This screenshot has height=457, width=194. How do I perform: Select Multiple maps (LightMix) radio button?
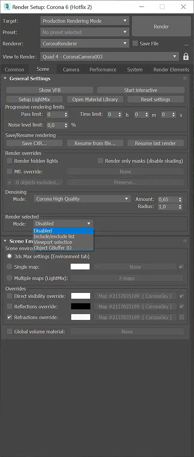coord(10,278)
